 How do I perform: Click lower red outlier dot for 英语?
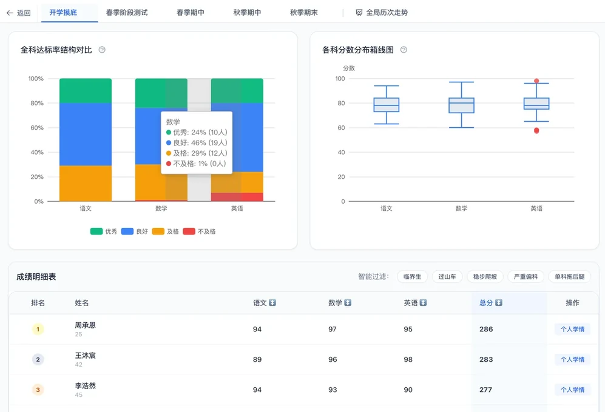pos(536,131)
